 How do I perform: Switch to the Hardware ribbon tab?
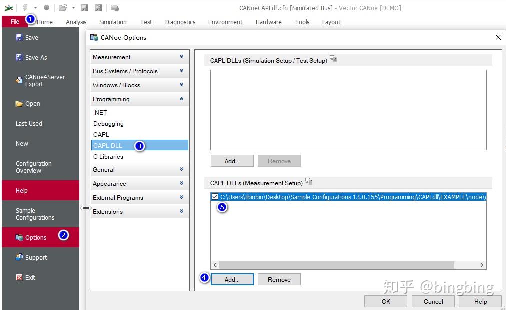[x=269, y=22]
